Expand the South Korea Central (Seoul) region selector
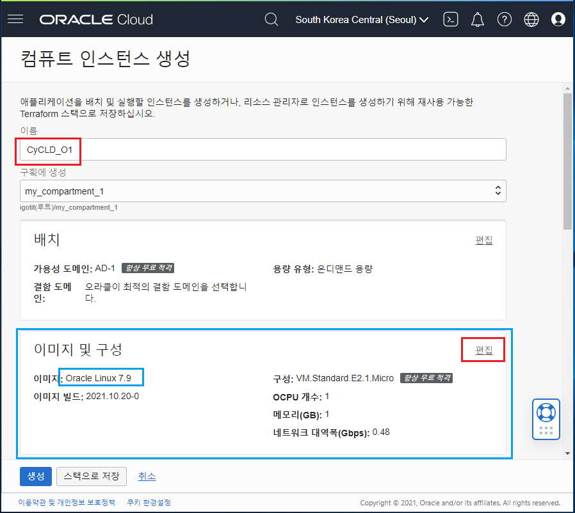Image resolution: width=575 pixels, height=513 pixels. tap(362, 20)
